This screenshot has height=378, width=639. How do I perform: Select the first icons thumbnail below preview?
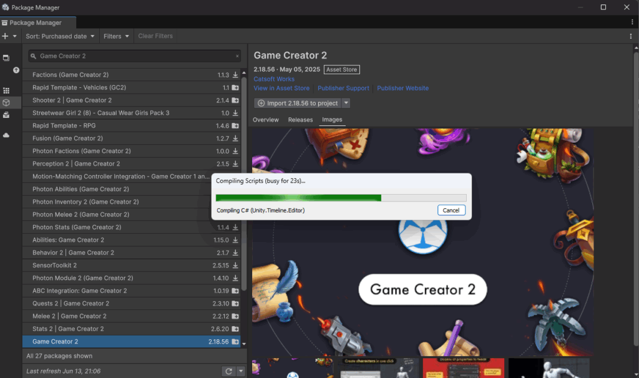[293, 368]
